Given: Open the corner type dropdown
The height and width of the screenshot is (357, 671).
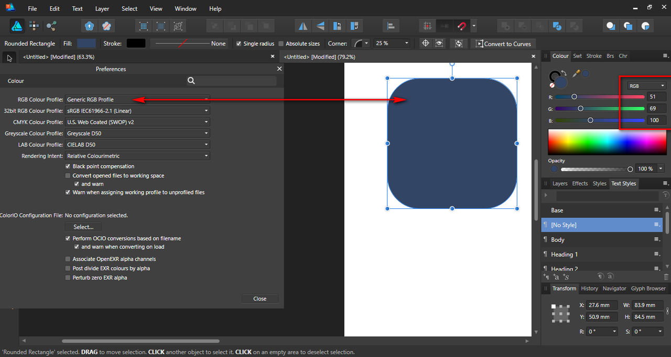Looking at the screenshot, I should (361, 43).
